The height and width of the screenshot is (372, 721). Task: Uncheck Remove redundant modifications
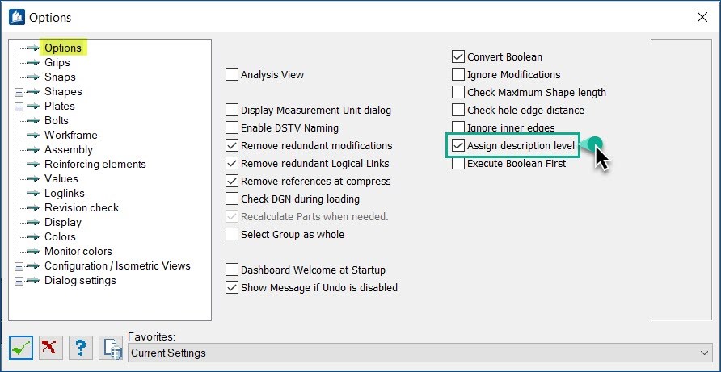pos(232,145)
